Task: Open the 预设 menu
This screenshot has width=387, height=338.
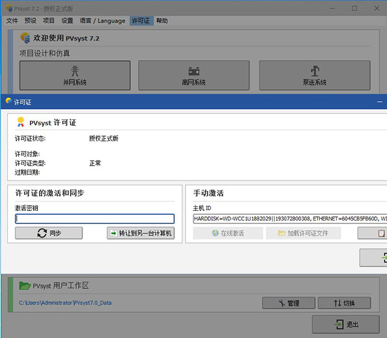Action: (x=30, y=21)
